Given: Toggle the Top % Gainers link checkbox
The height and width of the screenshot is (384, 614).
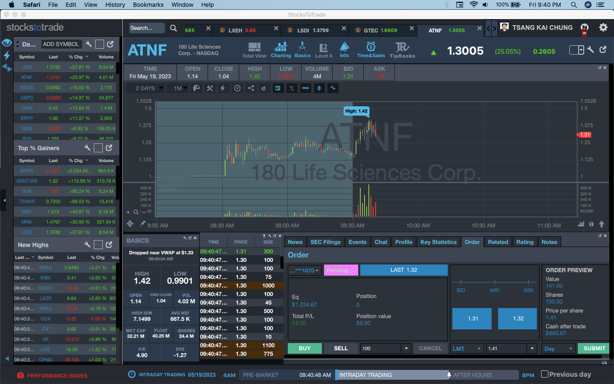Looking at the screenshot, I should pos(98,148).
